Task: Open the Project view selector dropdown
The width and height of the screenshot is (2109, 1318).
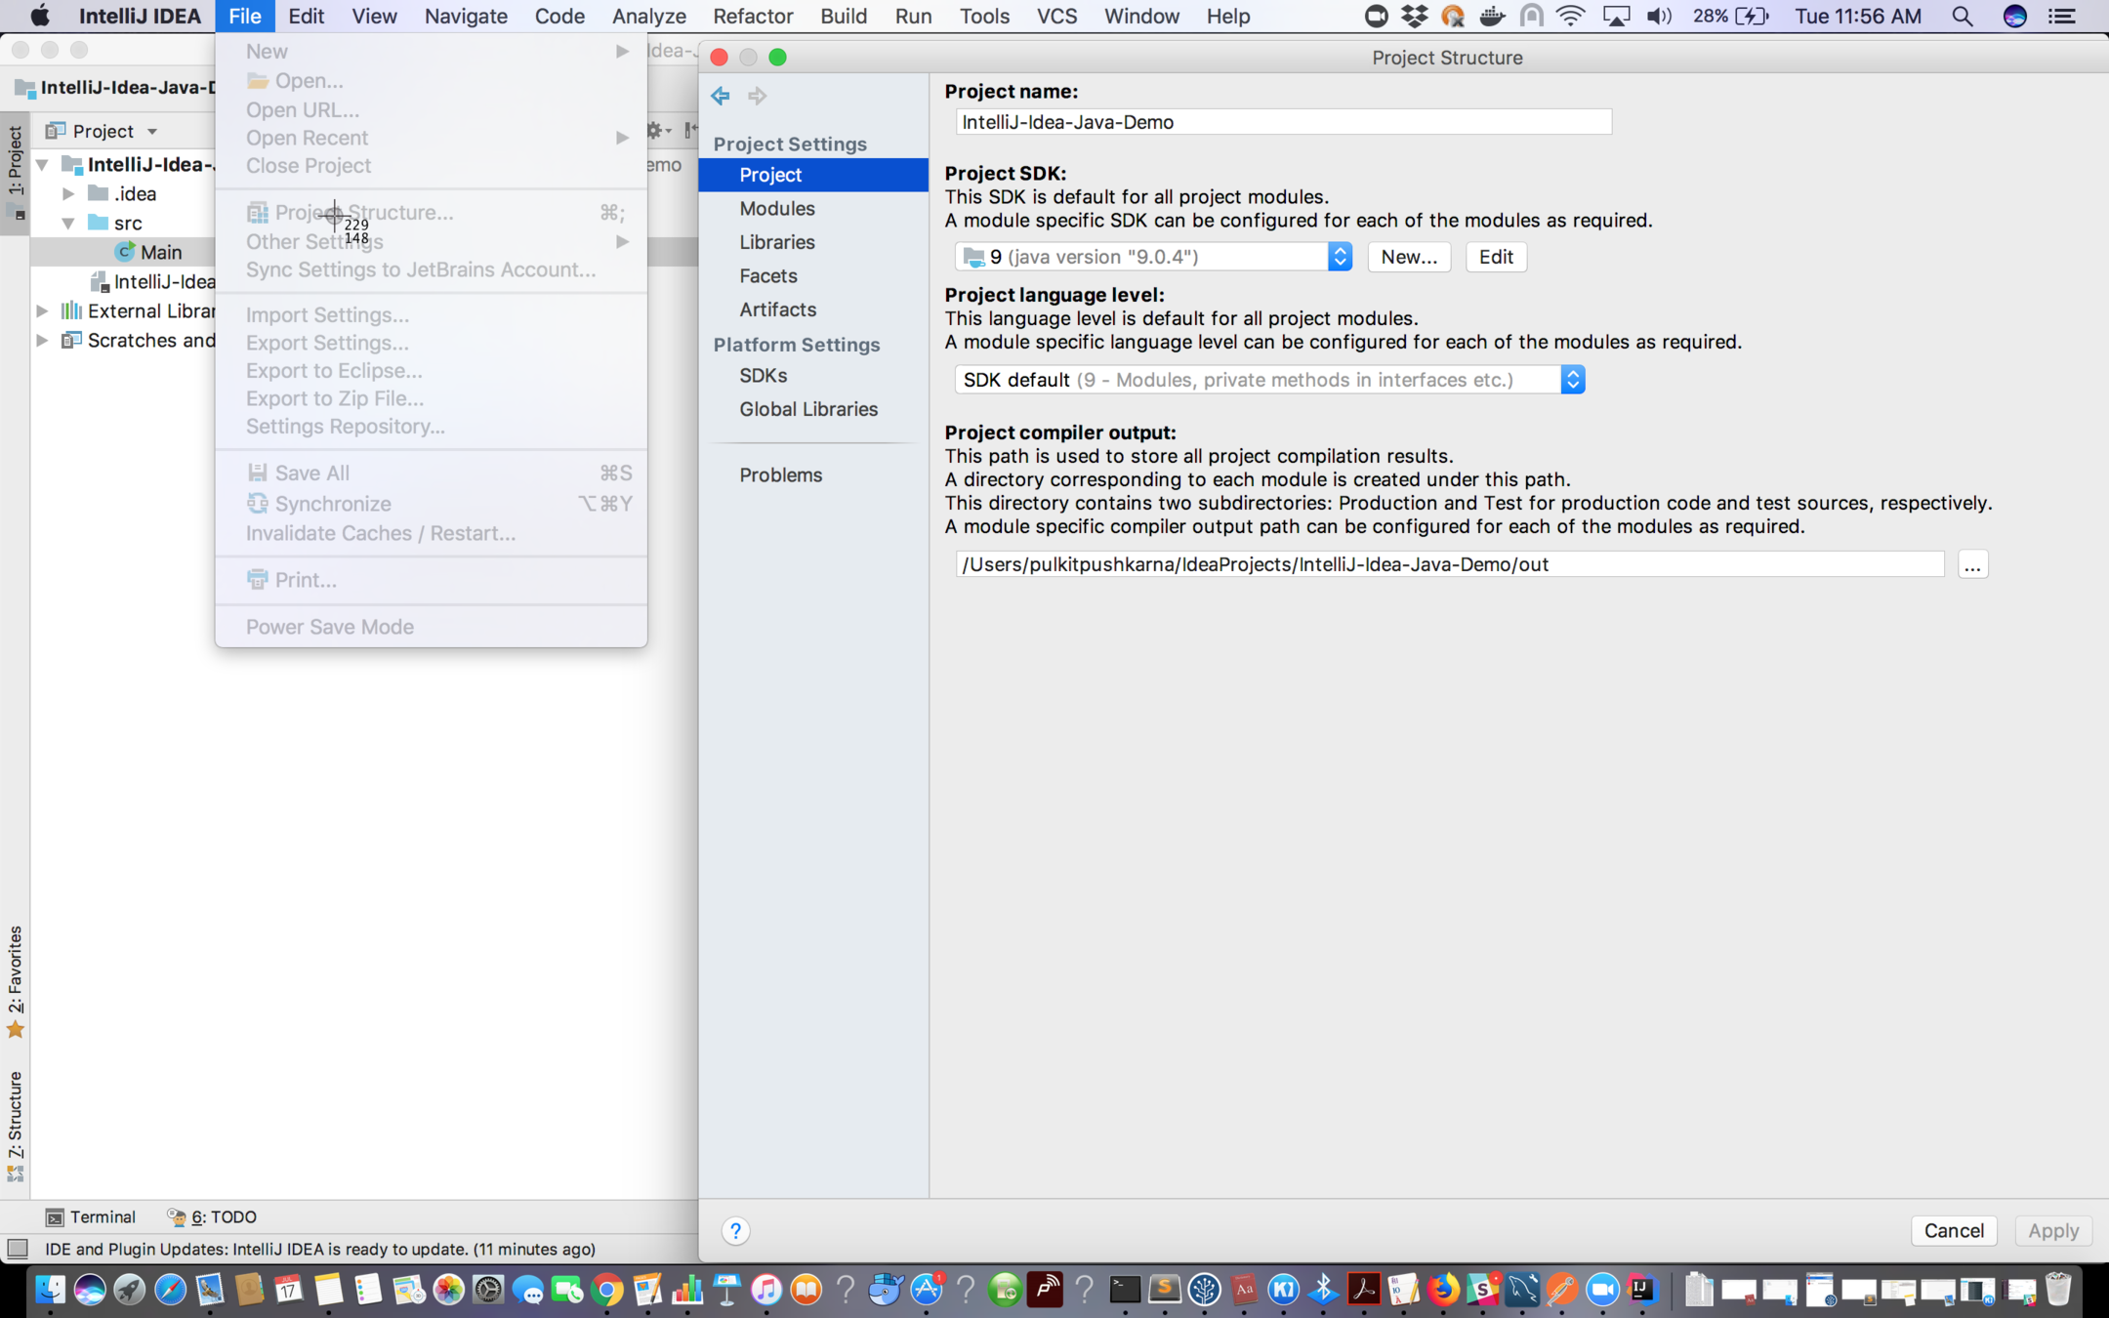Action: pyautogui.click(x=102, y=130)
